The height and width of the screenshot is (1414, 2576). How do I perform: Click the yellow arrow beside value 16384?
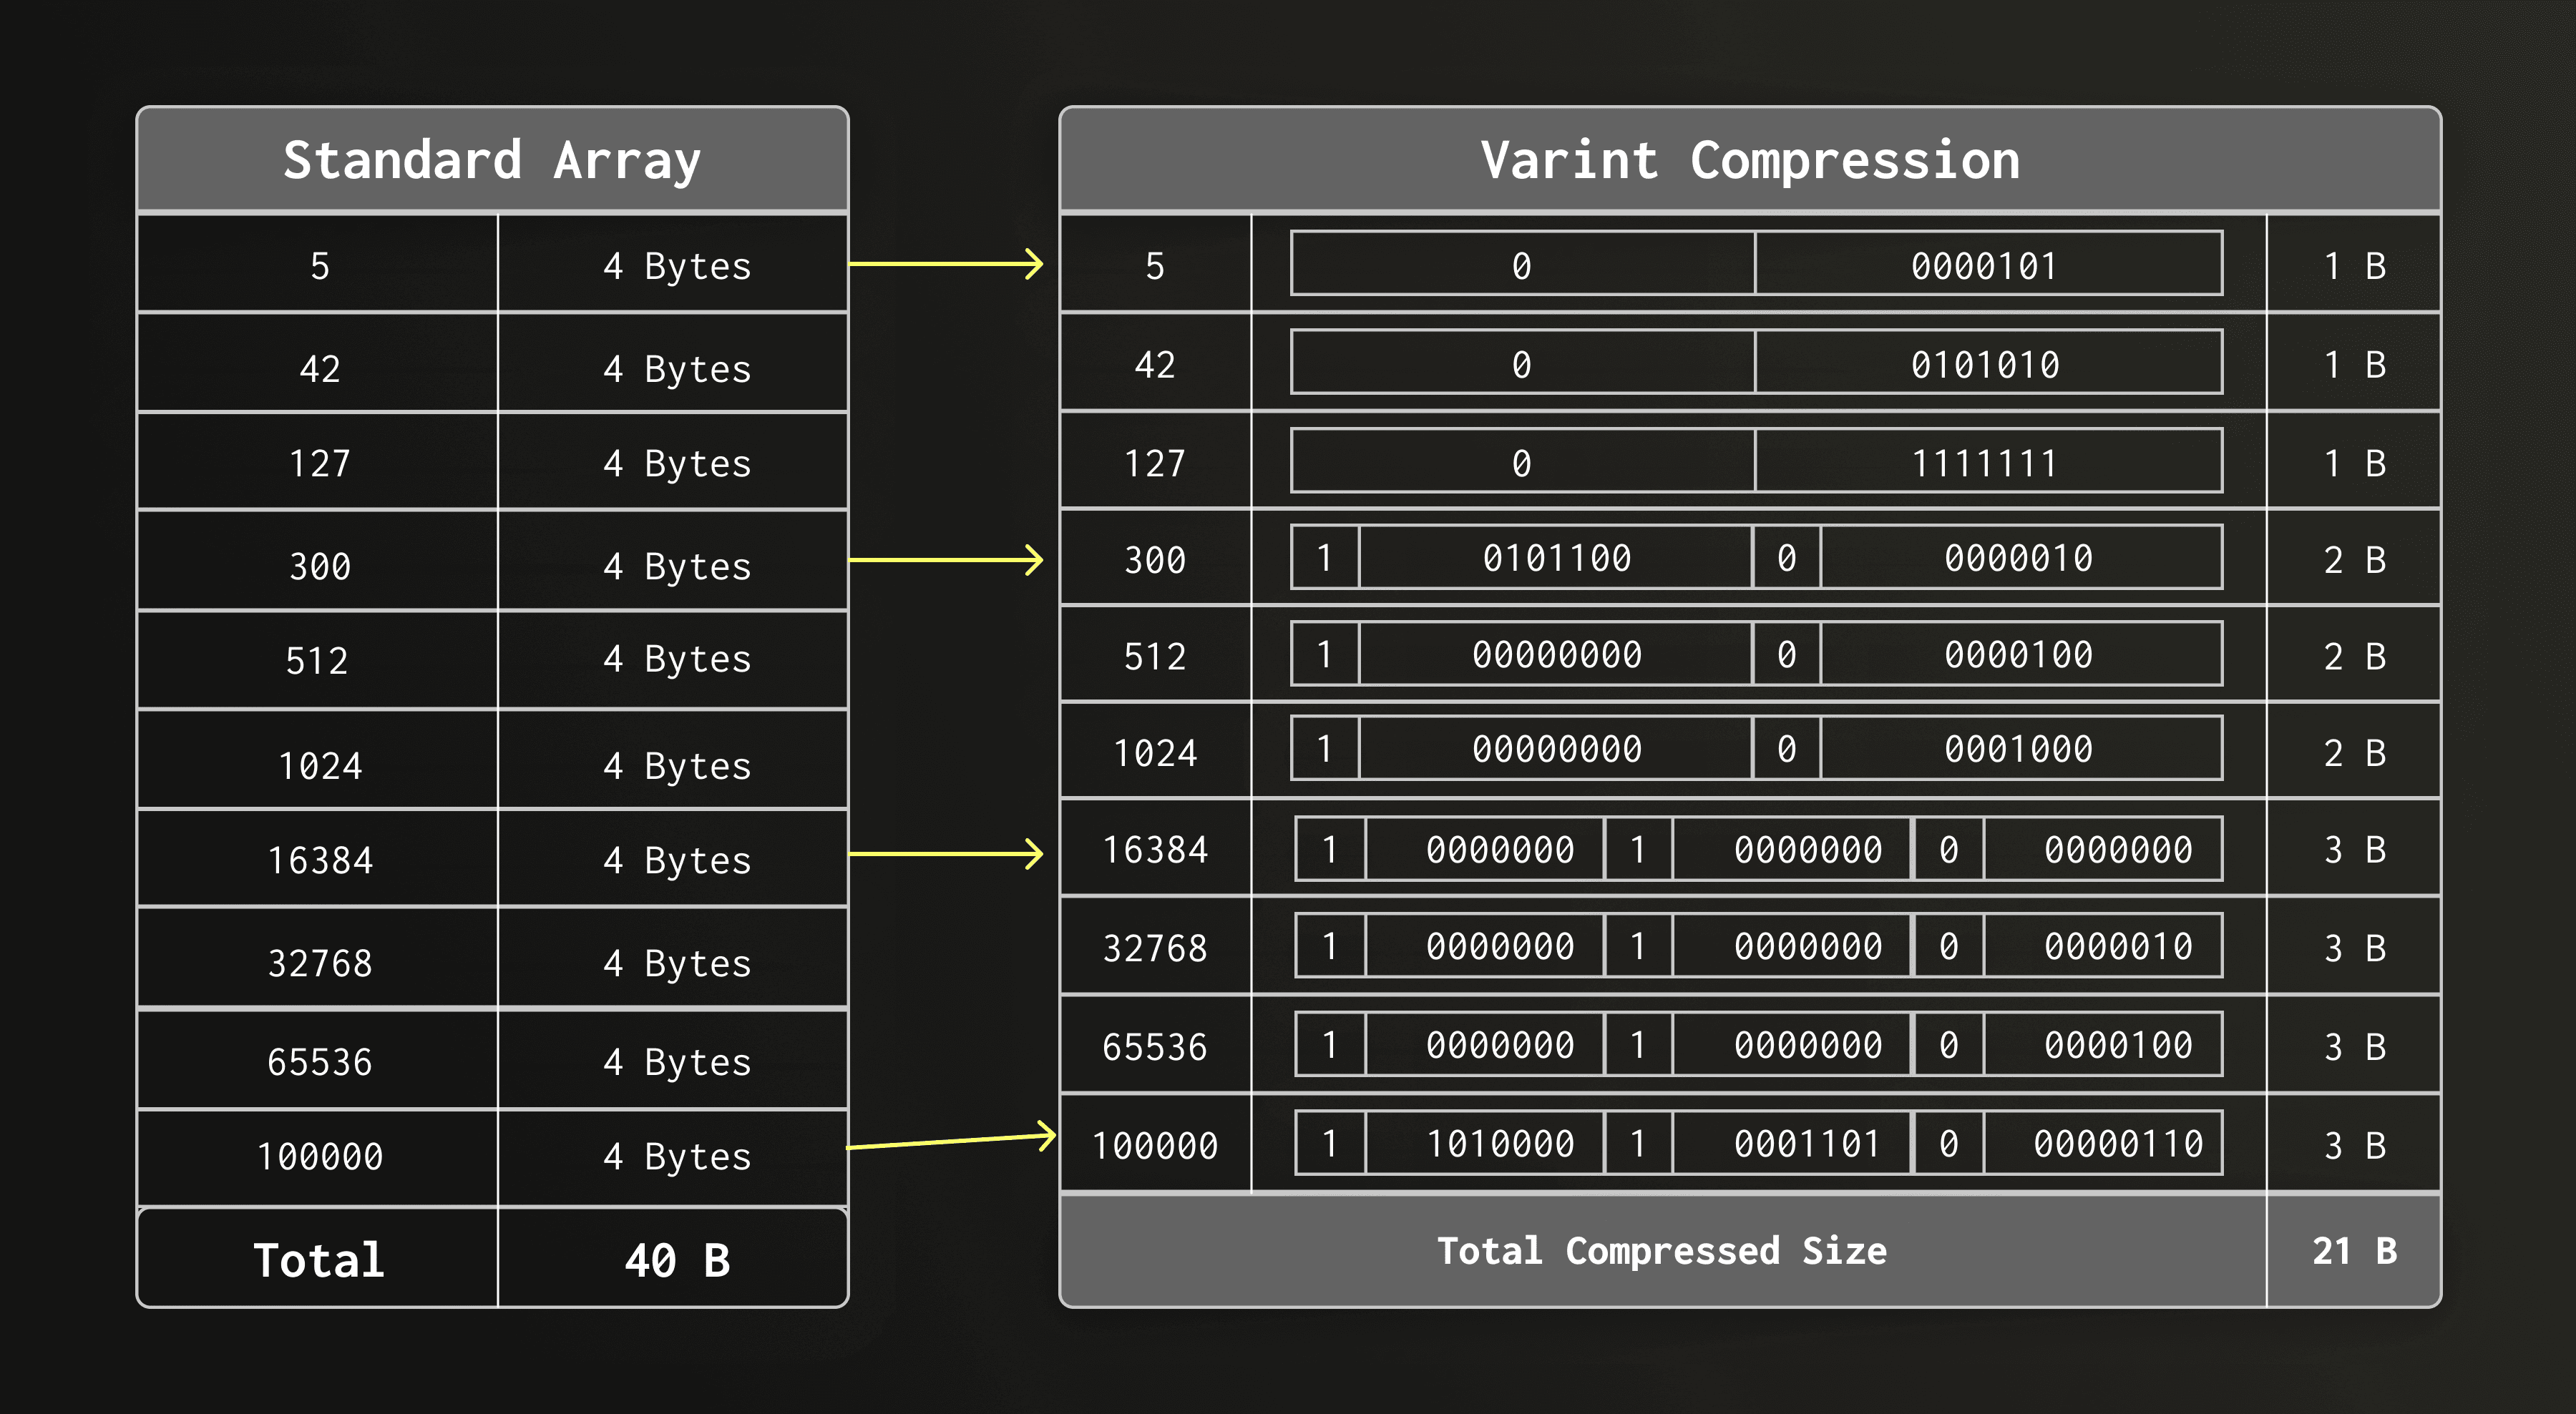click(x=945, y=853)
